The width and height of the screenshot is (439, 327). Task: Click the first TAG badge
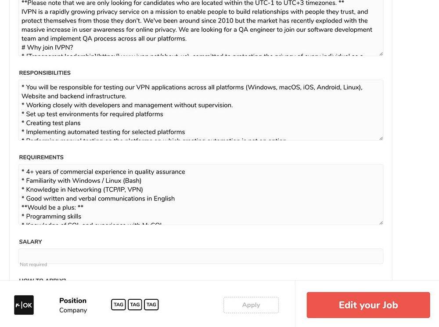119,304
